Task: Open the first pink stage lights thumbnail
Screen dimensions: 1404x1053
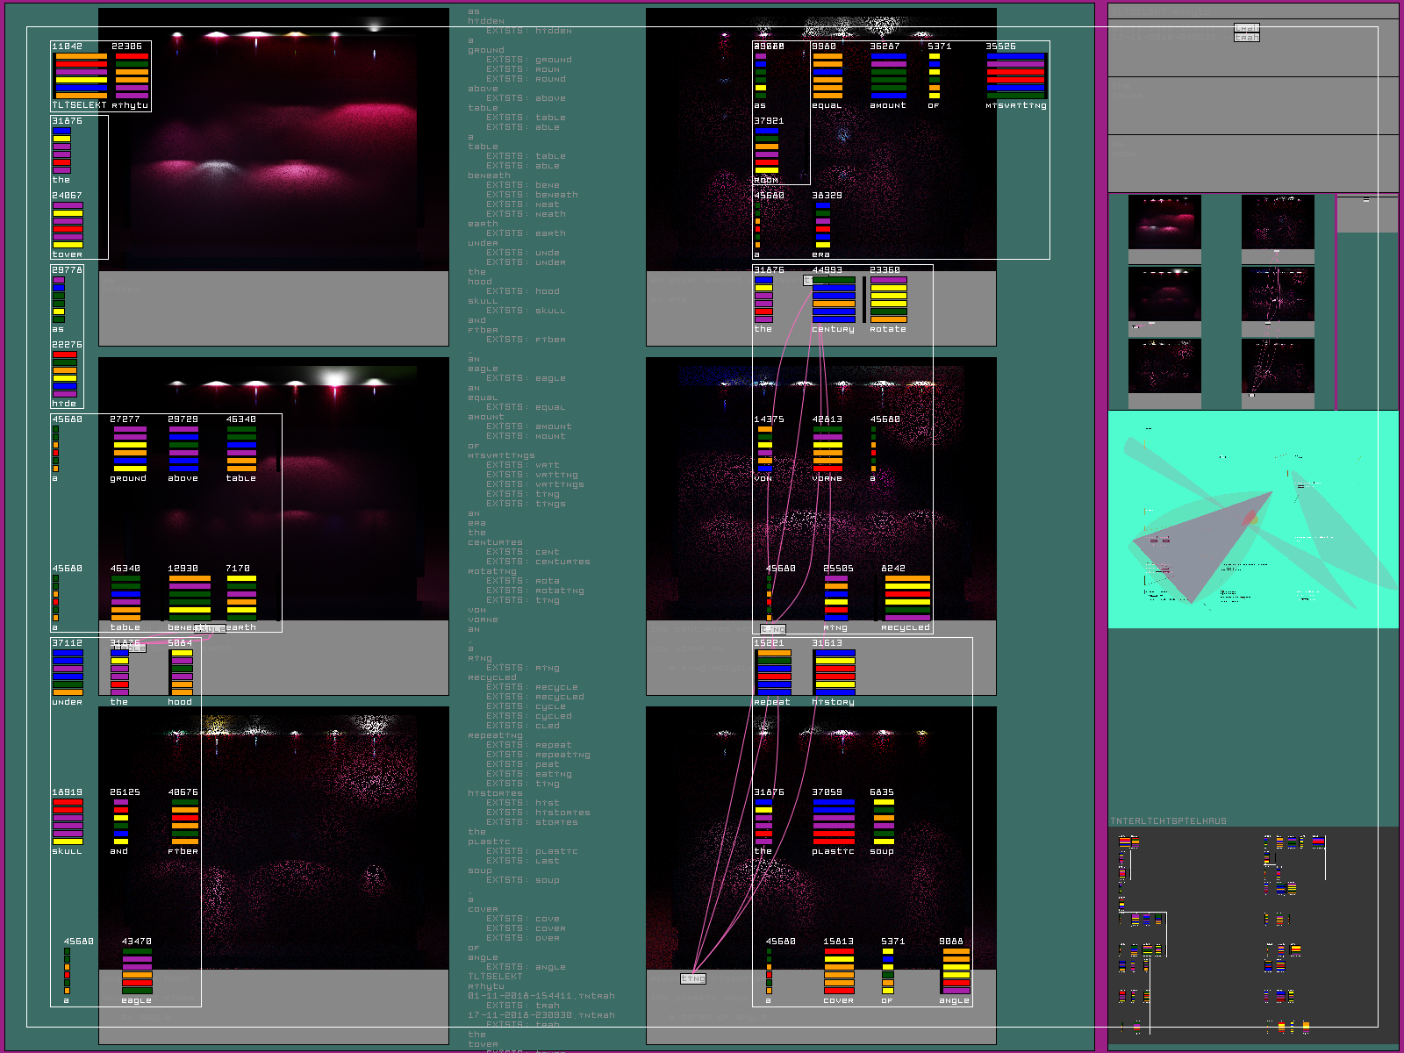Action: click(1164, 223)
